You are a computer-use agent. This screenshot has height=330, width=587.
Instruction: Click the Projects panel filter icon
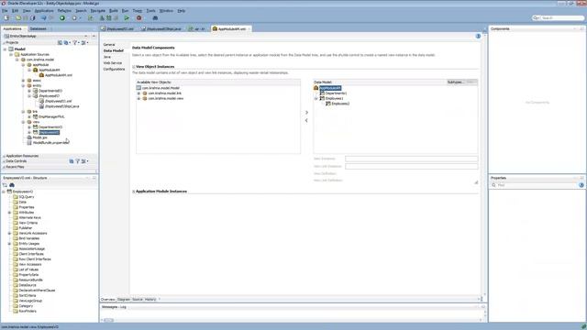tap(75, 43)
